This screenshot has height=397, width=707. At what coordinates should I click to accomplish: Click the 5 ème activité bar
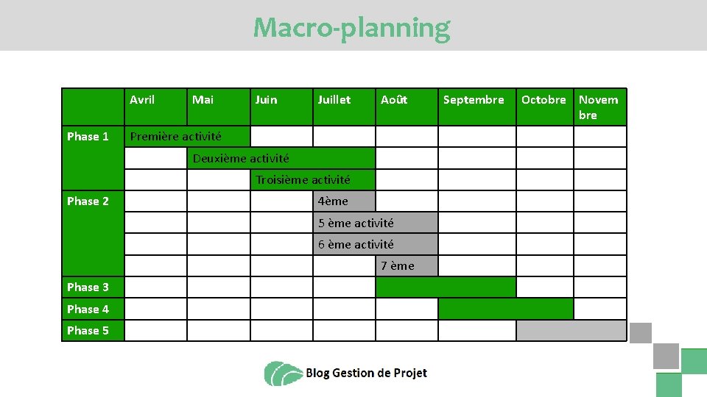[375, 223]
